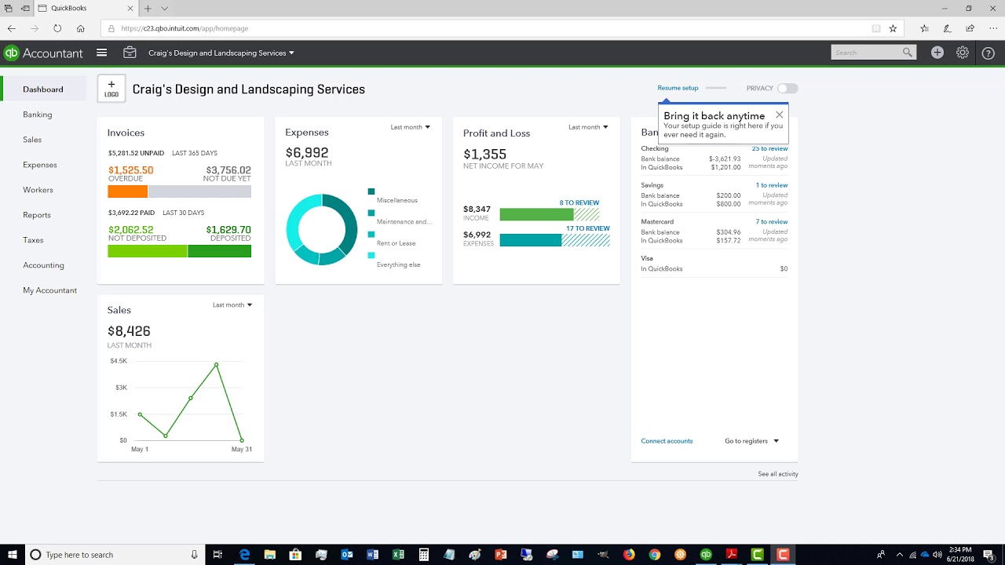Open the accountant toolbox briefcase icon
Image resolution: width=1005 pixels, height=565 pixels.
pyautogui.click(x=130, y=53)
